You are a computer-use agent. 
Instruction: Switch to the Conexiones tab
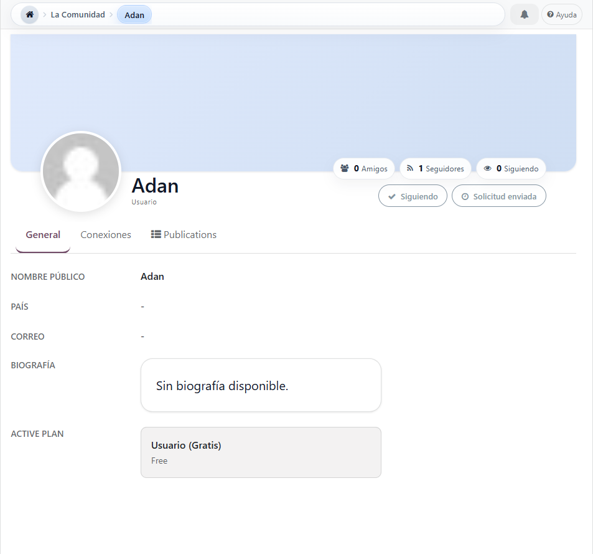106,235
